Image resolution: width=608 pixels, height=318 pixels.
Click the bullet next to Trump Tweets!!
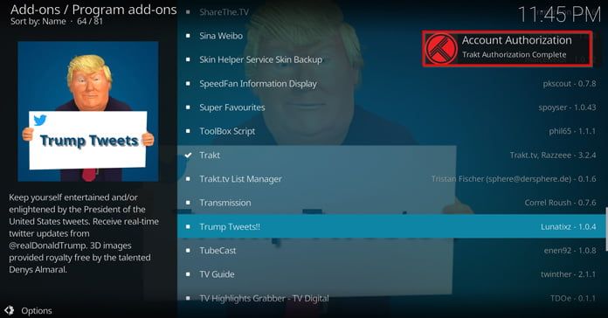pyautogui.click(x=188, y=226)
